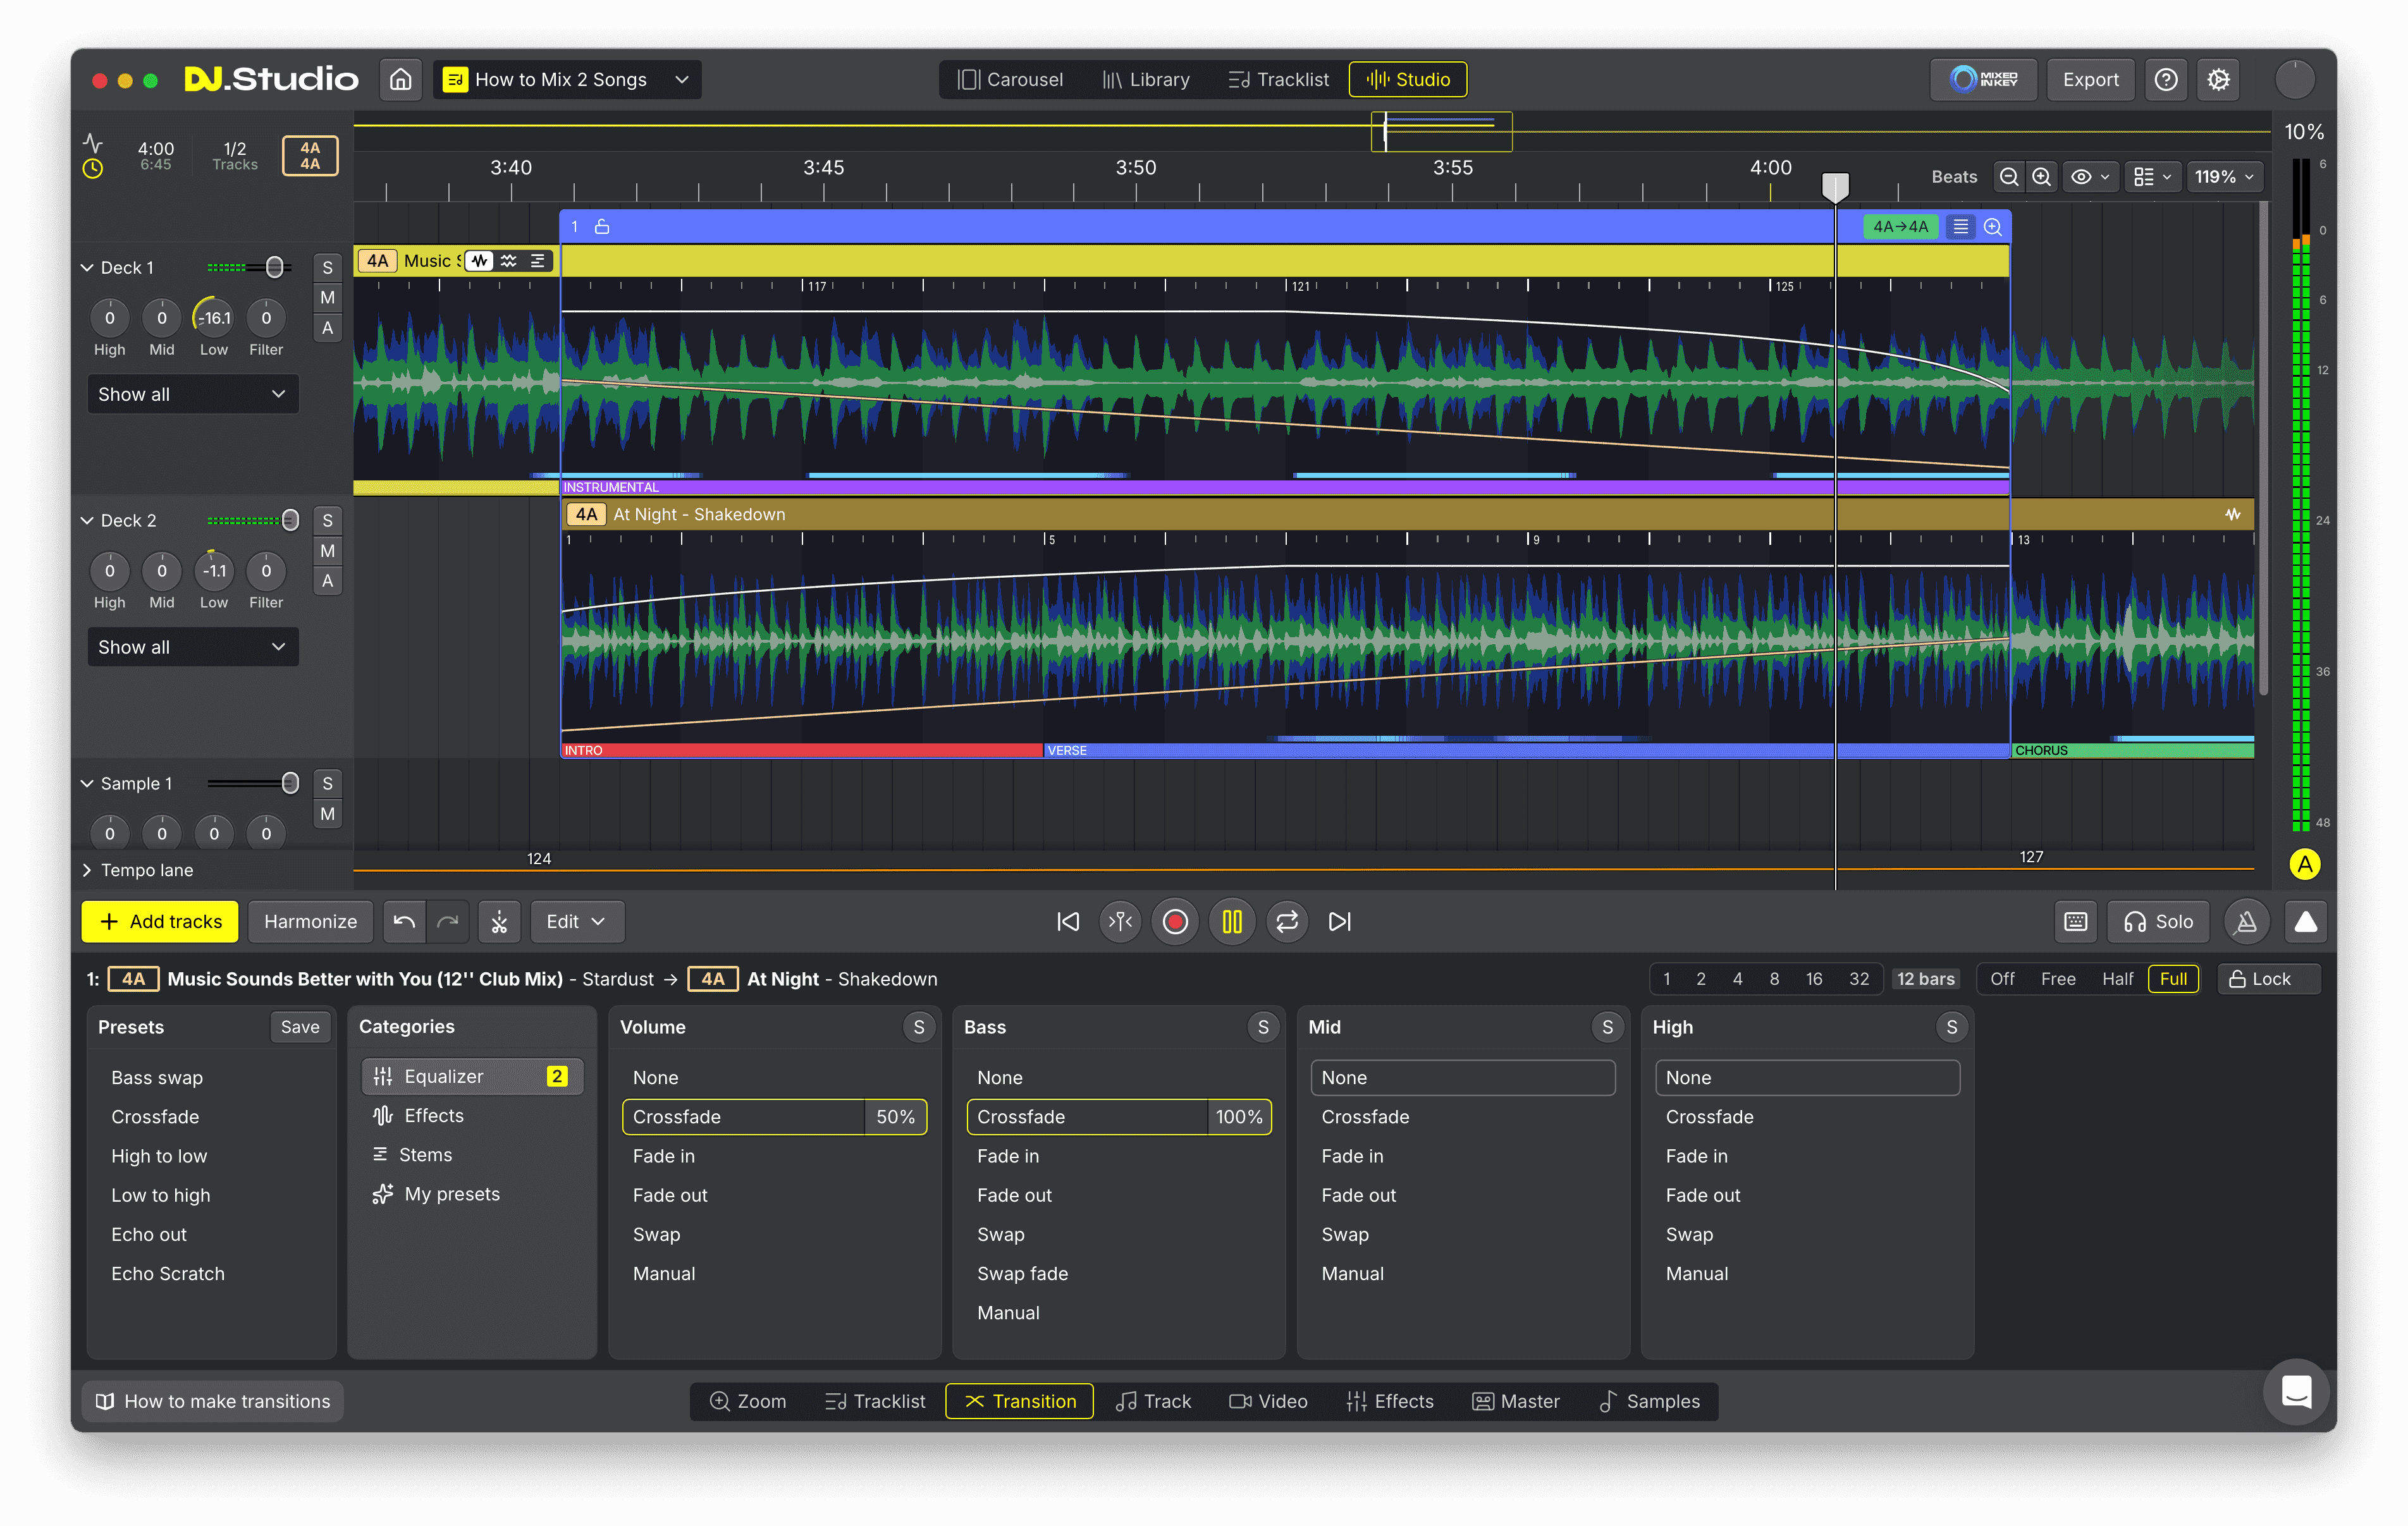Mute Deck 2 with M button
The height and width of the screenshot is (1526, 2408).
click(x=327, y=551)
